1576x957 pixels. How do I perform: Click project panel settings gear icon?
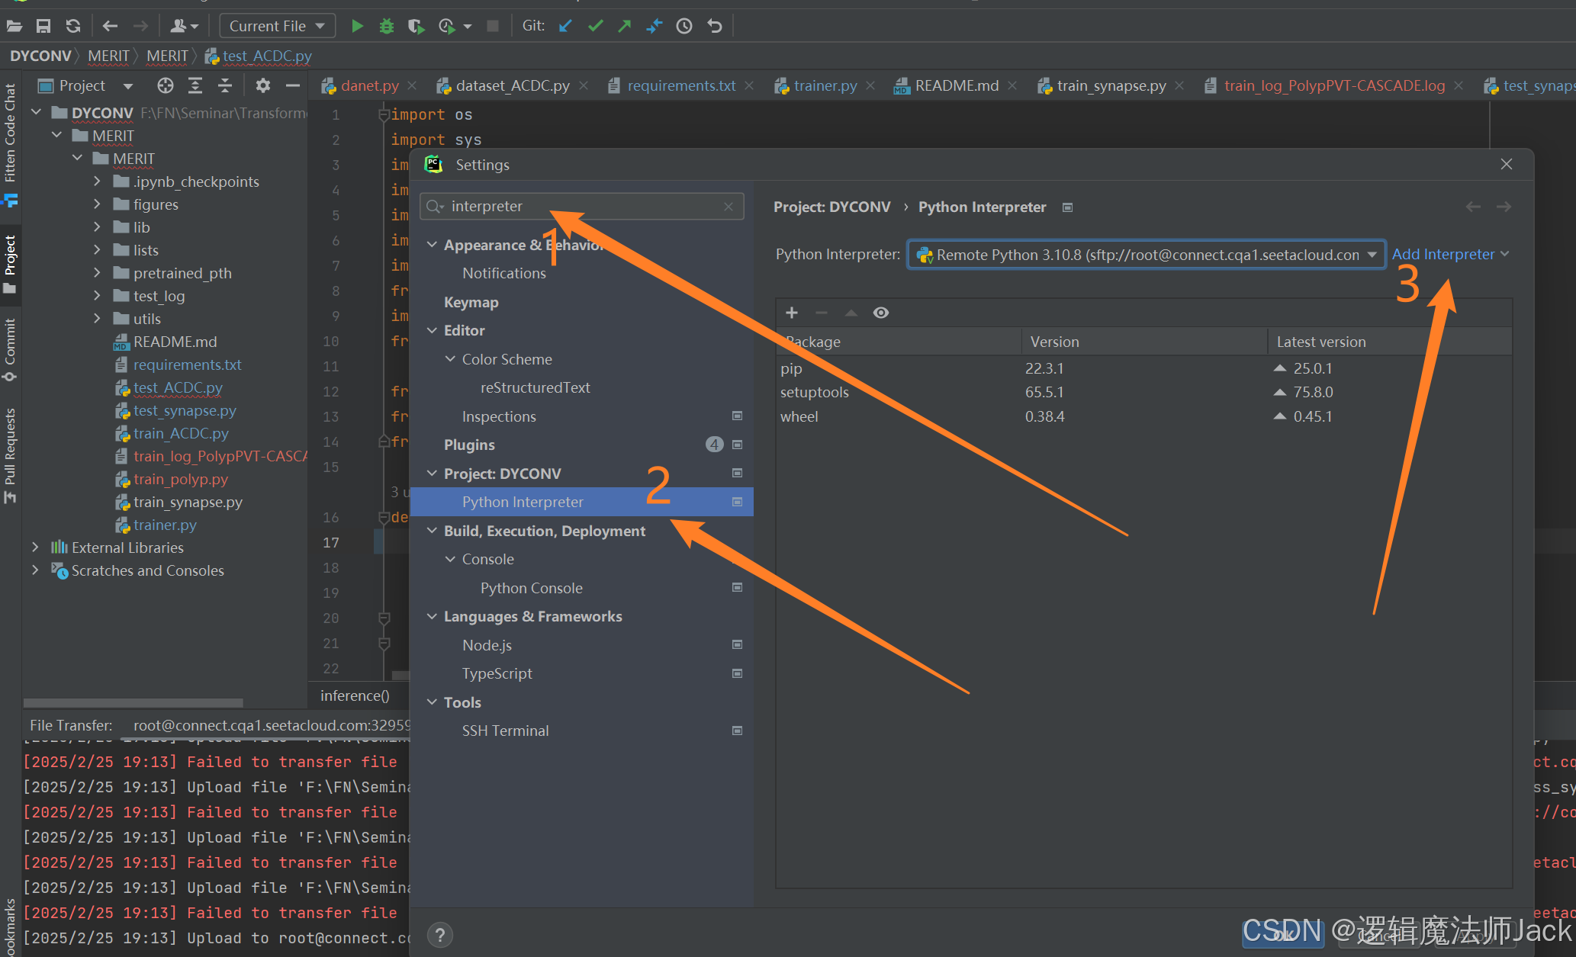263,85
